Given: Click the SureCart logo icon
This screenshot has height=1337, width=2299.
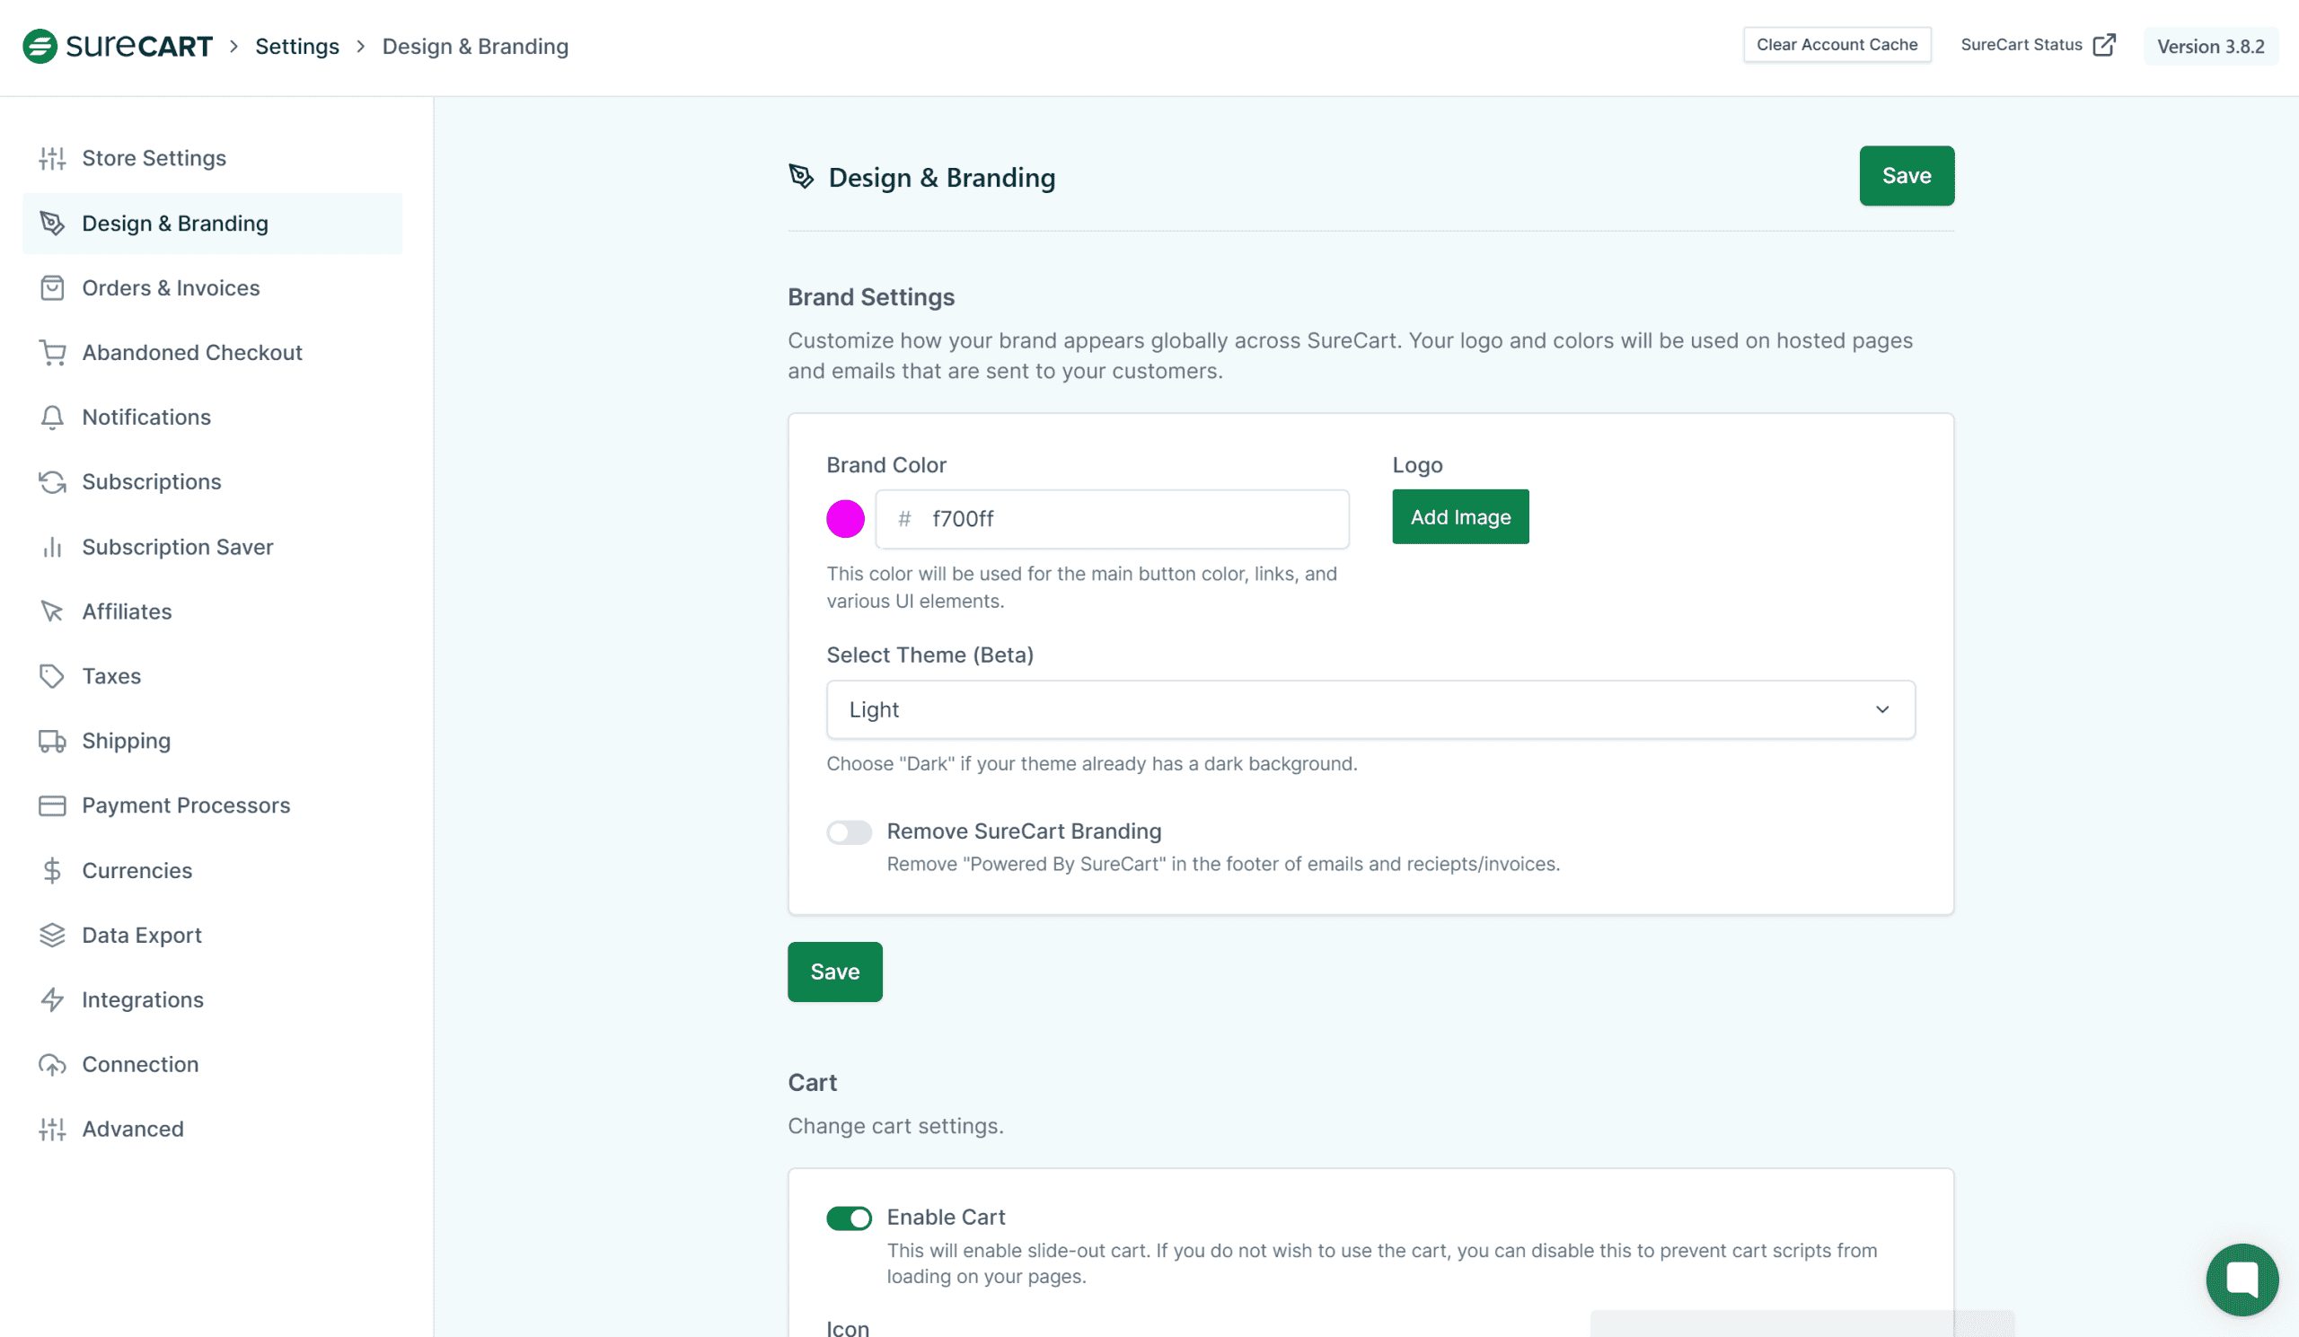Looking at the screenshot, I should (40, 46).
